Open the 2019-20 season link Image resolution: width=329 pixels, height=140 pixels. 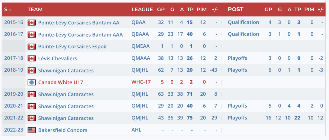[x=13, y=94]
